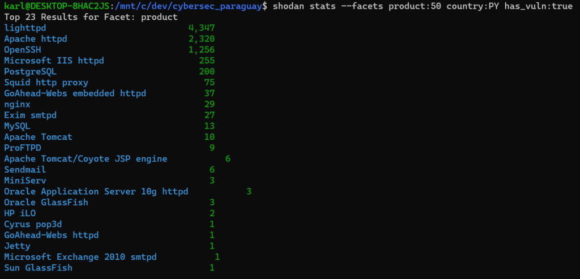Click the Apache httpd result line
Viewport: 580px width, 279px height.
pyautogui.click(x=35, y=38)
